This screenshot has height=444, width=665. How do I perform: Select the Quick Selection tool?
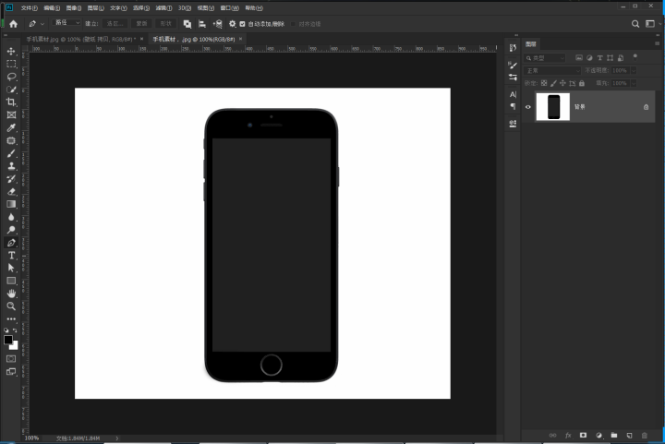(x=11, y=90)
